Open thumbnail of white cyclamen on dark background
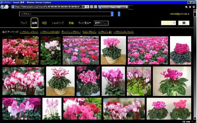The image size is (197, 123). click(x=51, y=50)
